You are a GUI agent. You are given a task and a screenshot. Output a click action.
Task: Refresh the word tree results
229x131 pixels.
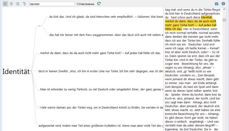tap(99, 4)
